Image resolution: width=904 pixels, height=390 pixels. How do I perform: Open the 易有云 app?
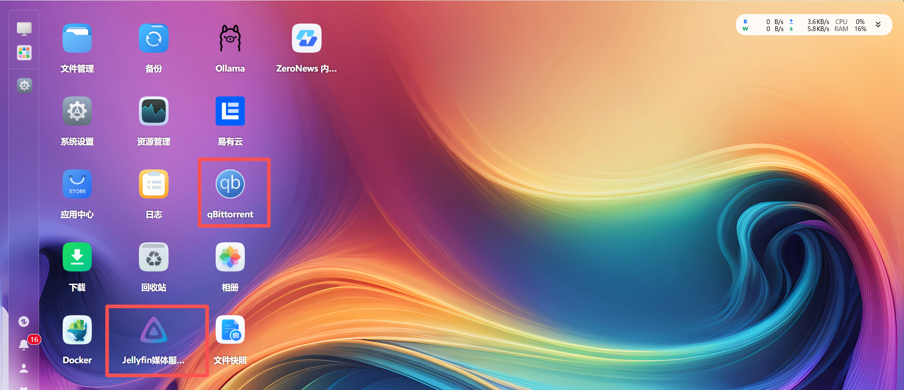(x=230, y=111)
